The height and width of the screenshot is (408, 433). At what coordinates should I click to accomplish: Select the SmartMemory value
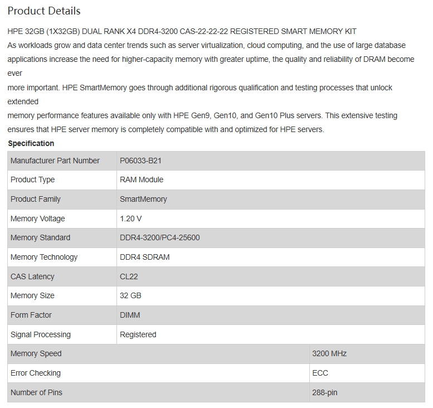[x=143, y=199]
